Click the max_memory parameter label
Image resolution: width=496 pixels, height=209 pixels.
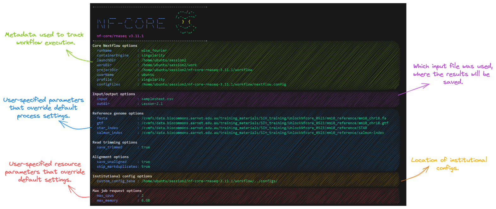pos(108,200)
